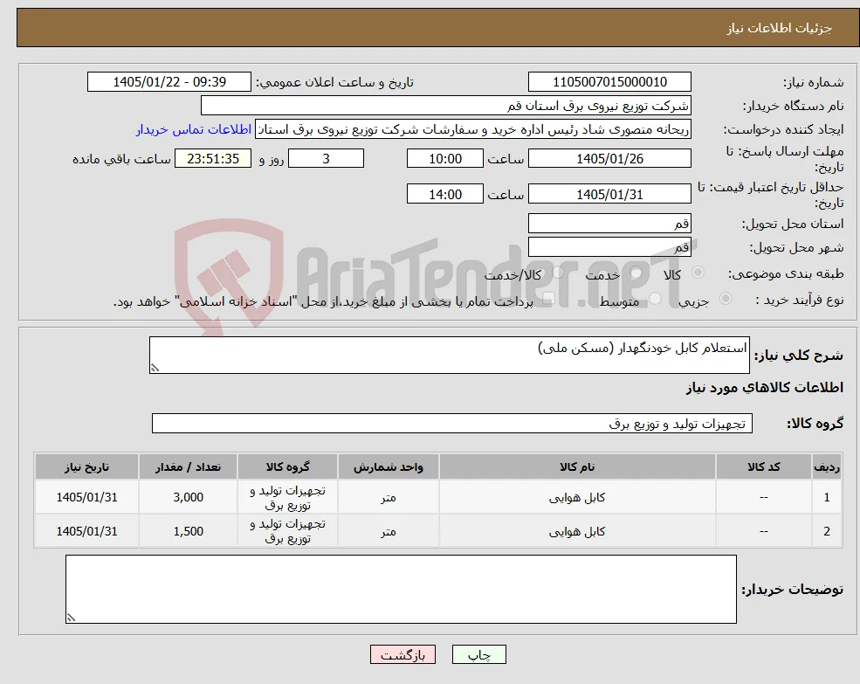Click the delivery province field قم
The image size is (860, 684).
click(x=609, y=224)
